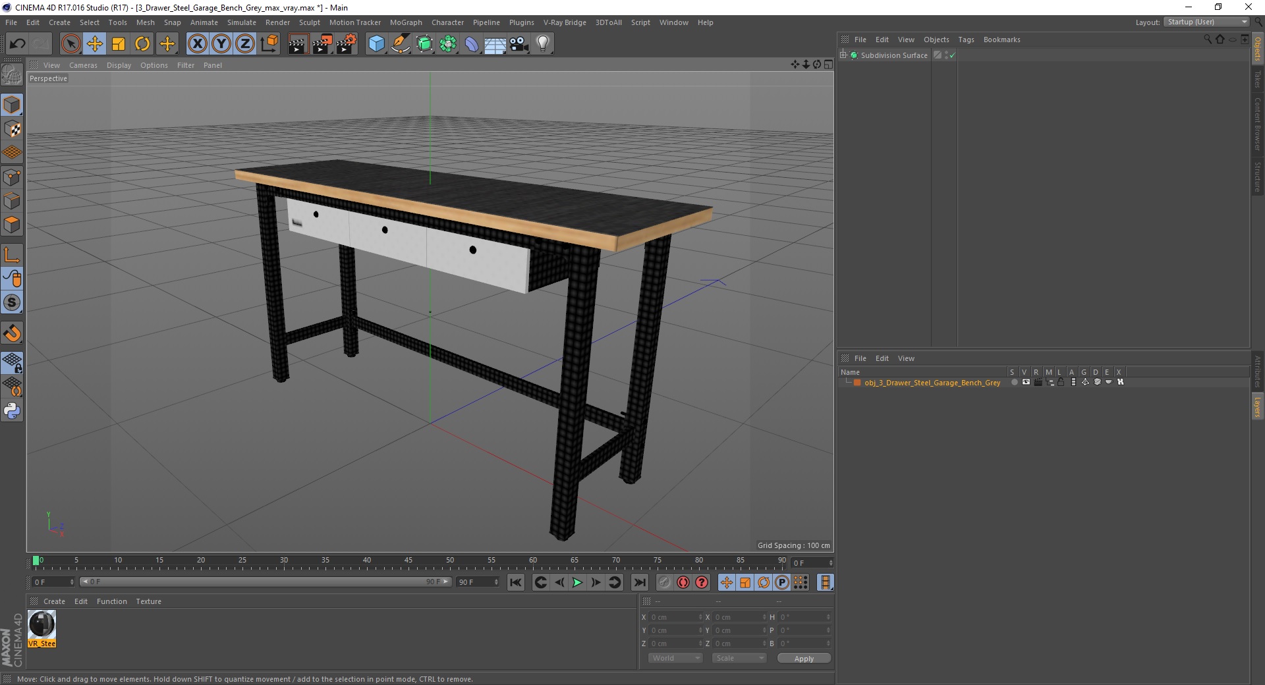Toggle layer viewport visibility eye icon
The image size is (1265, 685).
(x=1026, y=382)
